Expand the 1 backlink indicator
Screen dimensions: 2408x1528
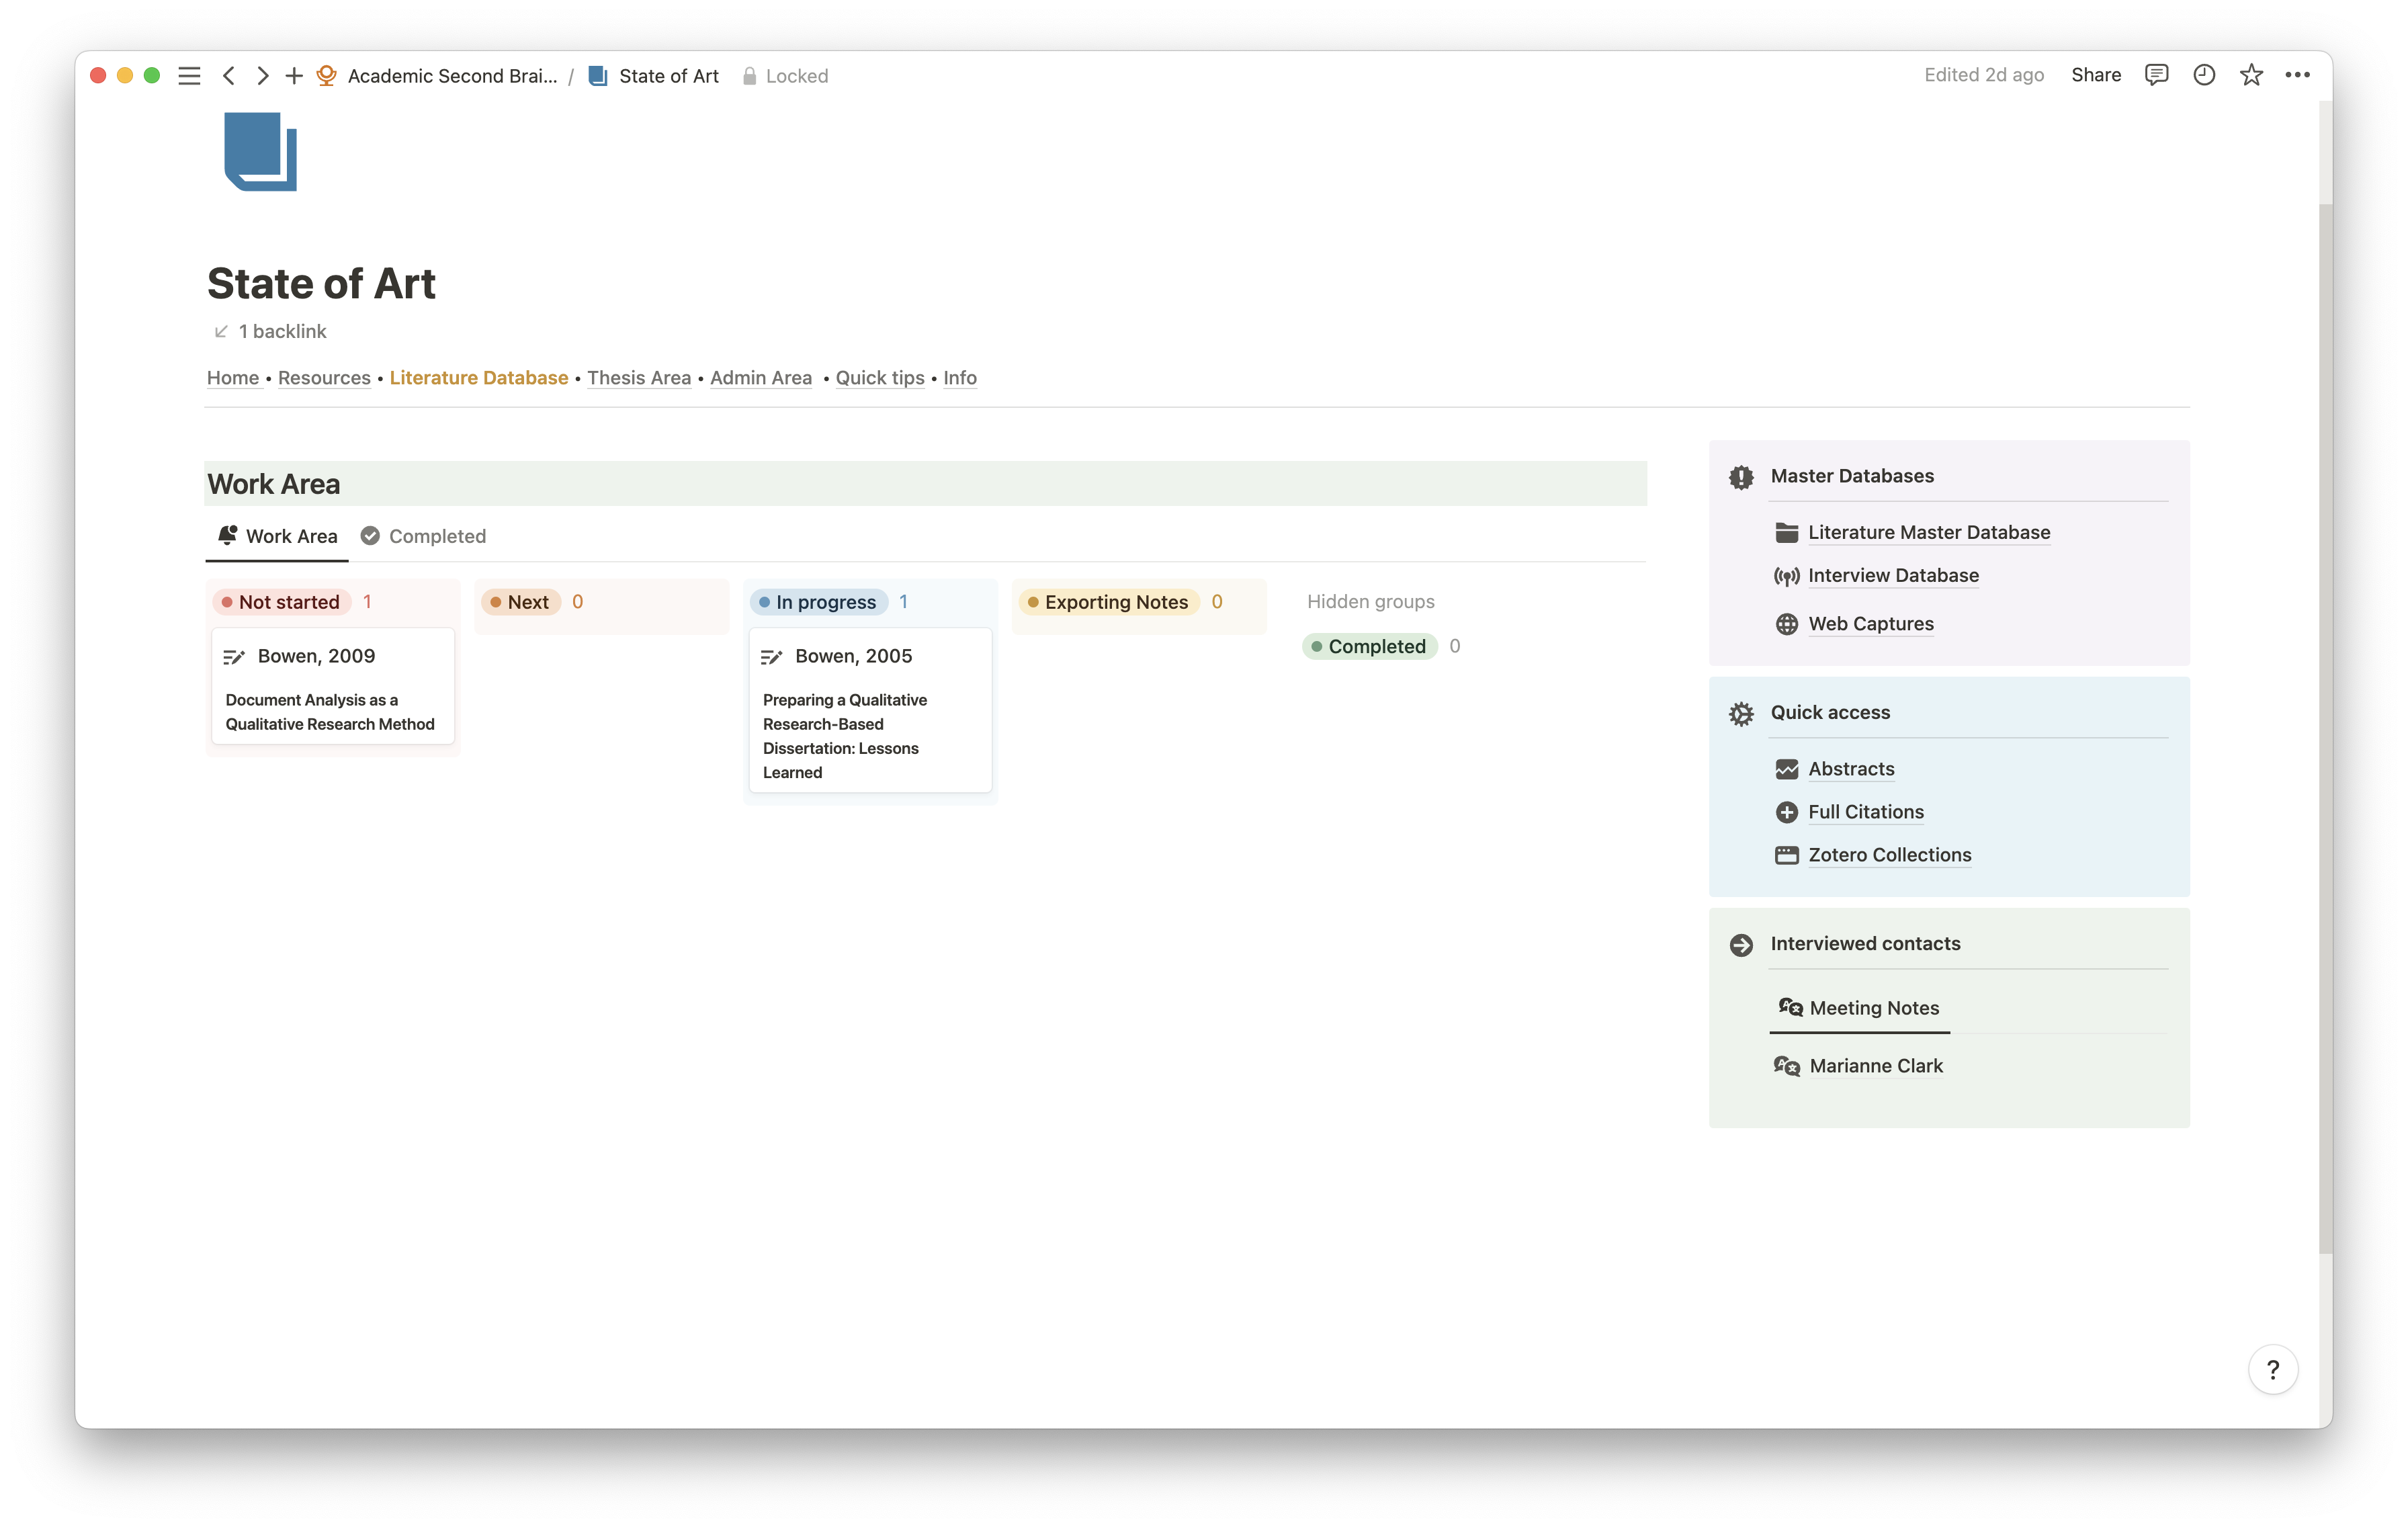(270, 331)
